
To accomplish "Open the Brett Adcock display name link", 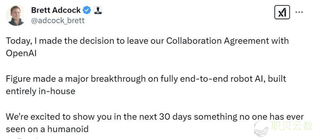I will [x=56, y=10].
